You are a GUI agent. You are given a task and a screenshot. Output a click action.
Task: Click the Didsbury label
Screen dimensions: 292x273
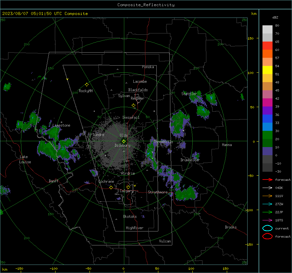click(x=122, y=145)
